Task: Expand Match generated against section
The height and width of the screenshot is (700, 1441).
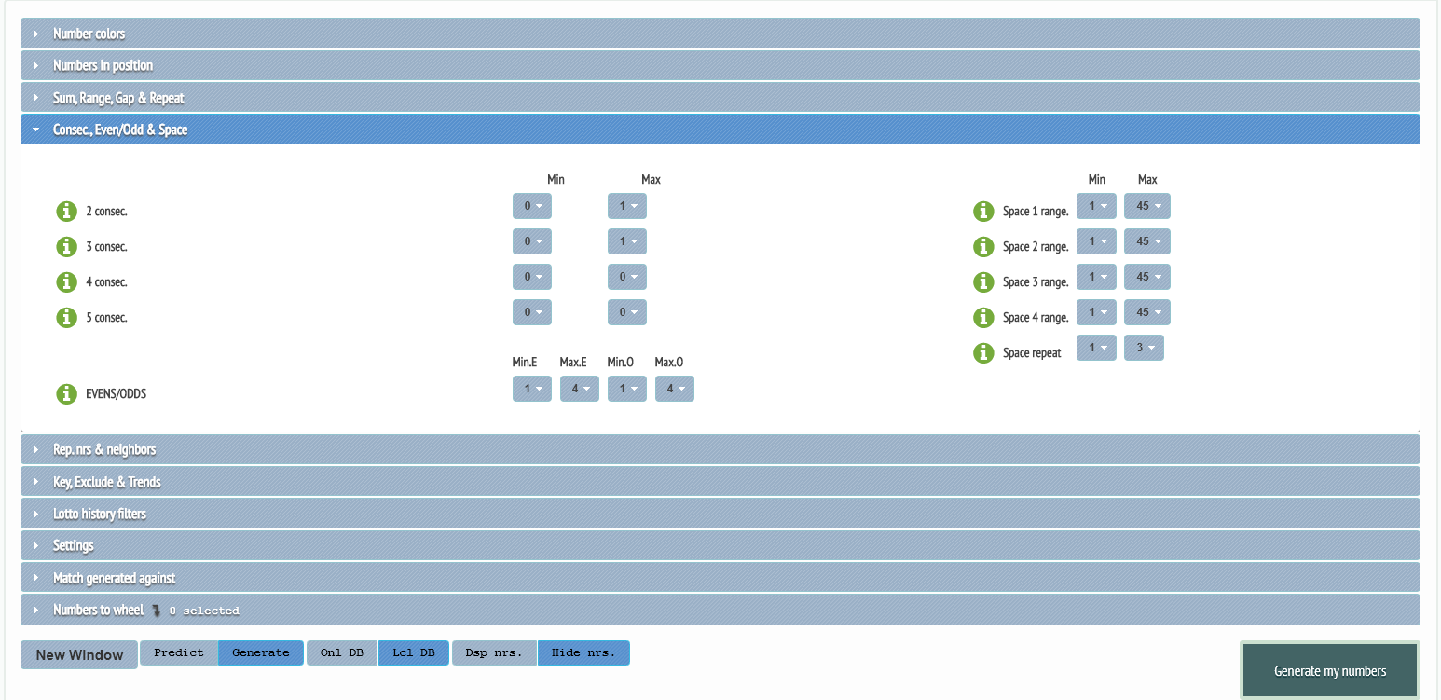Action: [x=720, y=578]
